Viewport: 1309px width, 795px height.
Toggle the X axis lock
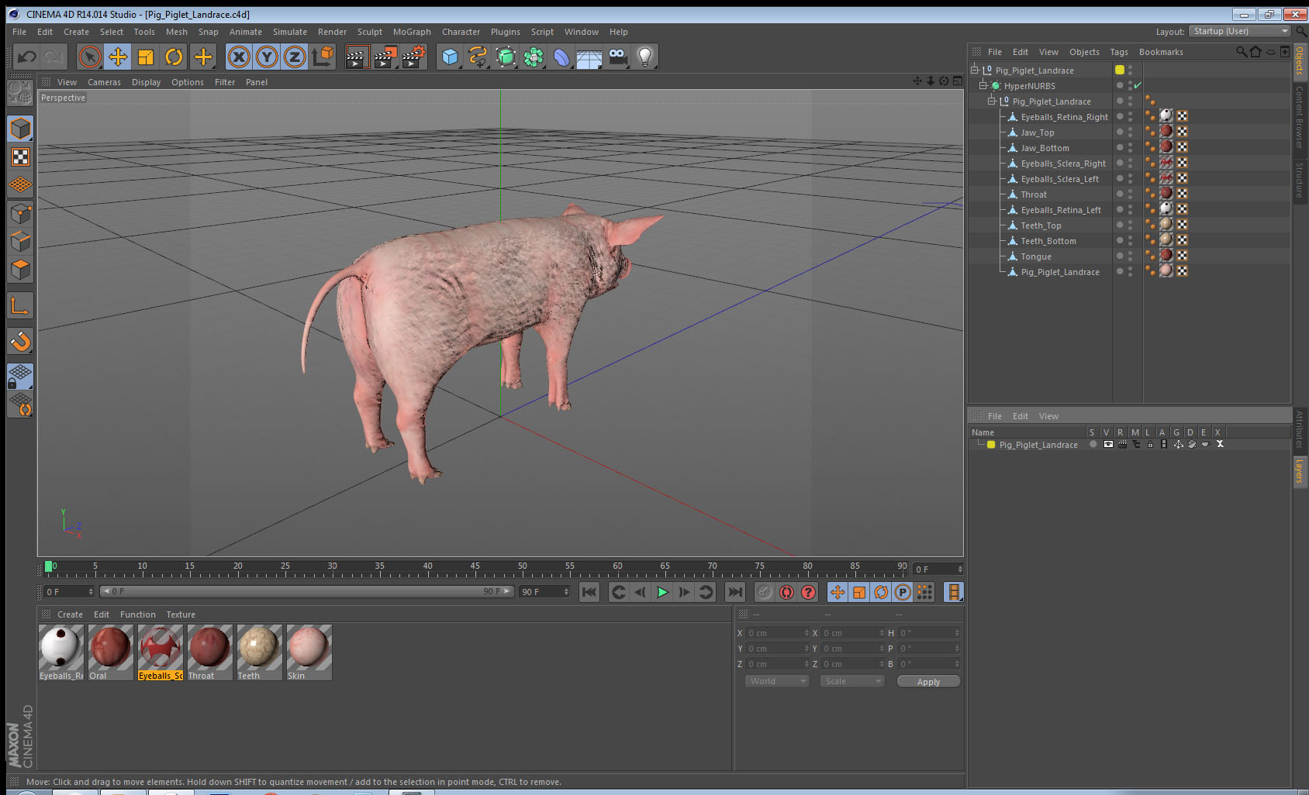(239, 57)
